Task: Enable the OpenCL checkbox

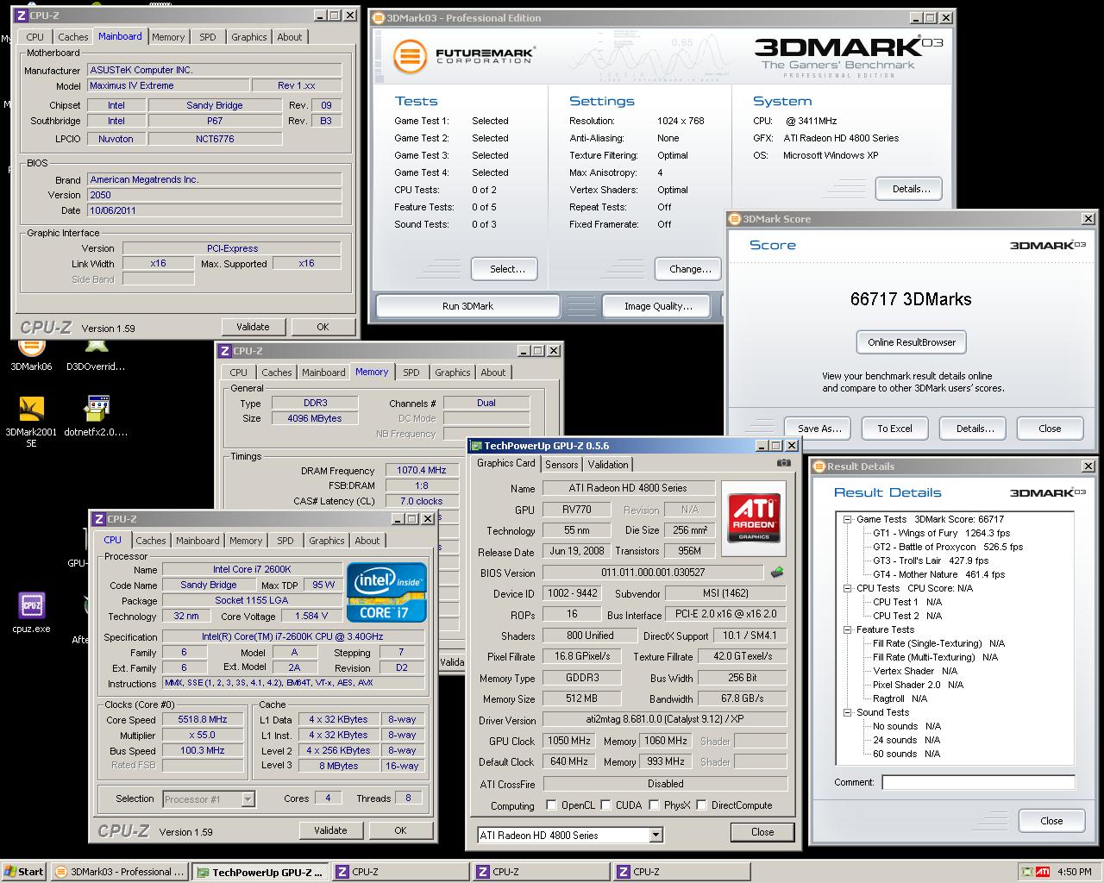Action: [552, 805]
